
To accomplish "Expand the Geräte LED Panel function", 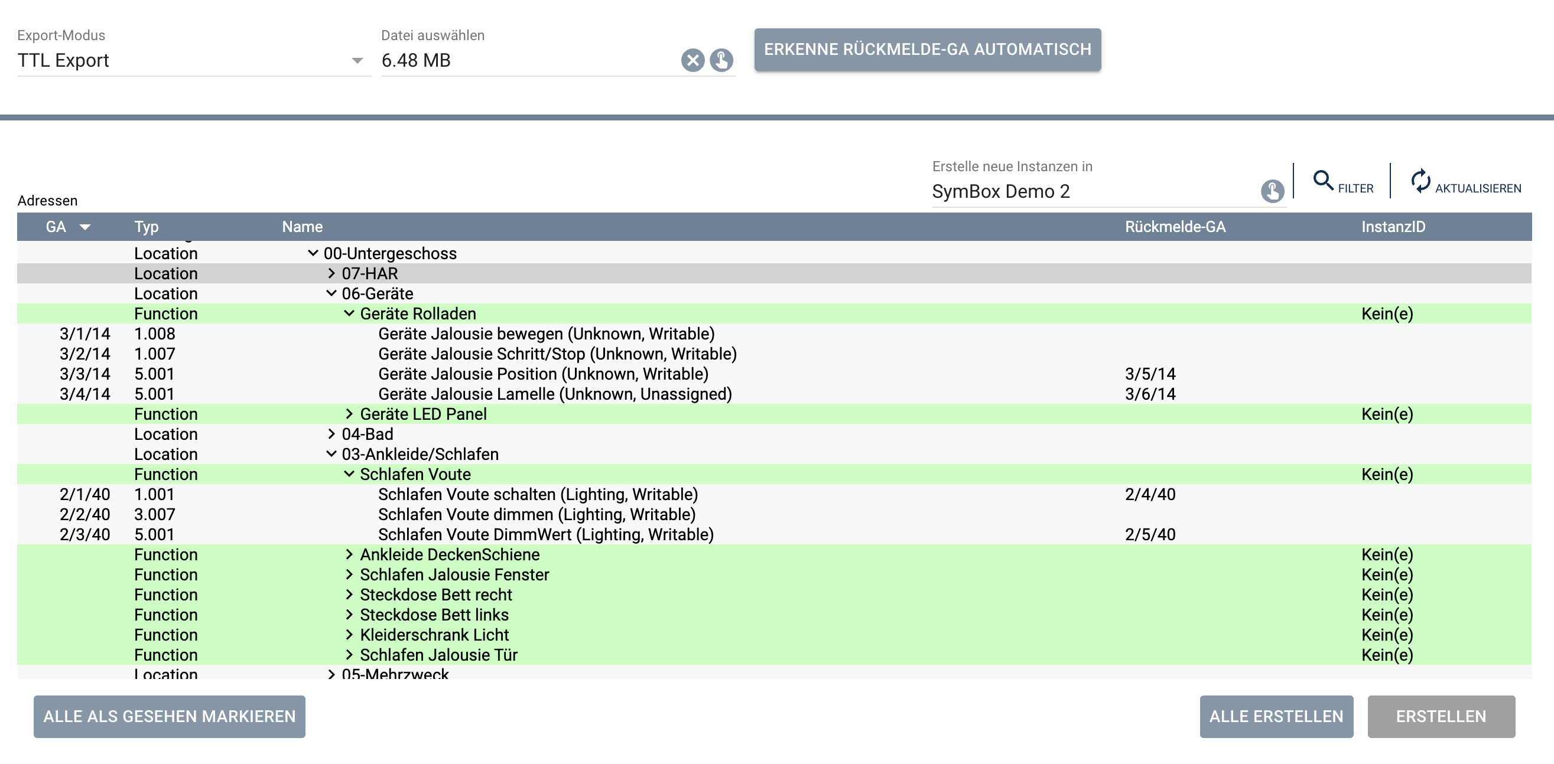I will [x=349, y=414].
